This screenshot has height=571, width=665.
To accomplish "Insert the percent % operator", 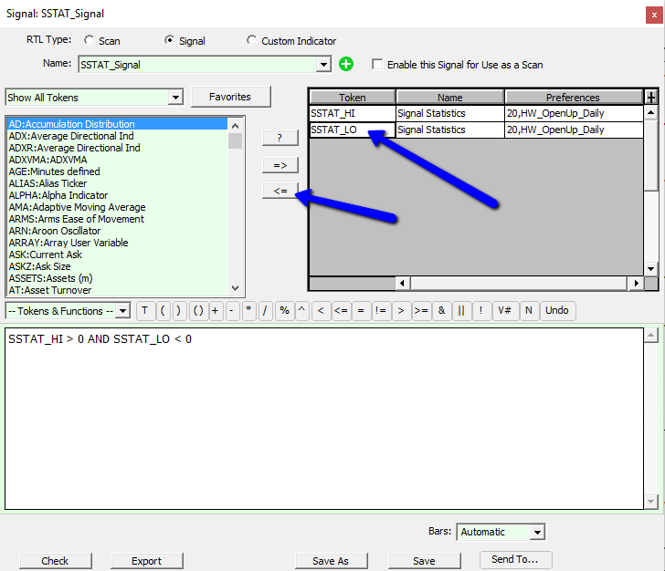I will coord(284,310).
